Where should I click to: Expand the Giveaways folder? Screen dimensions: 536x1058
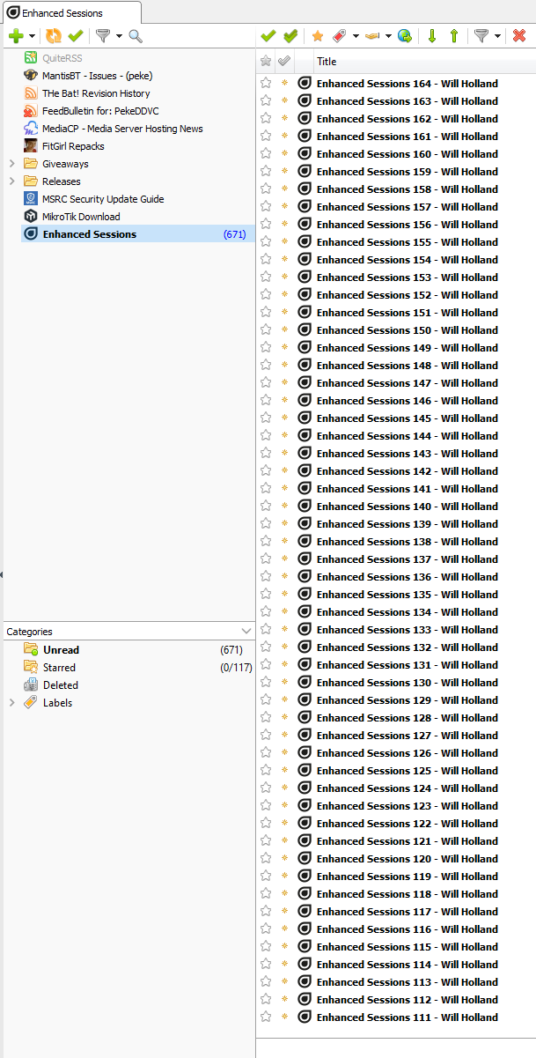tap(11, 164)
